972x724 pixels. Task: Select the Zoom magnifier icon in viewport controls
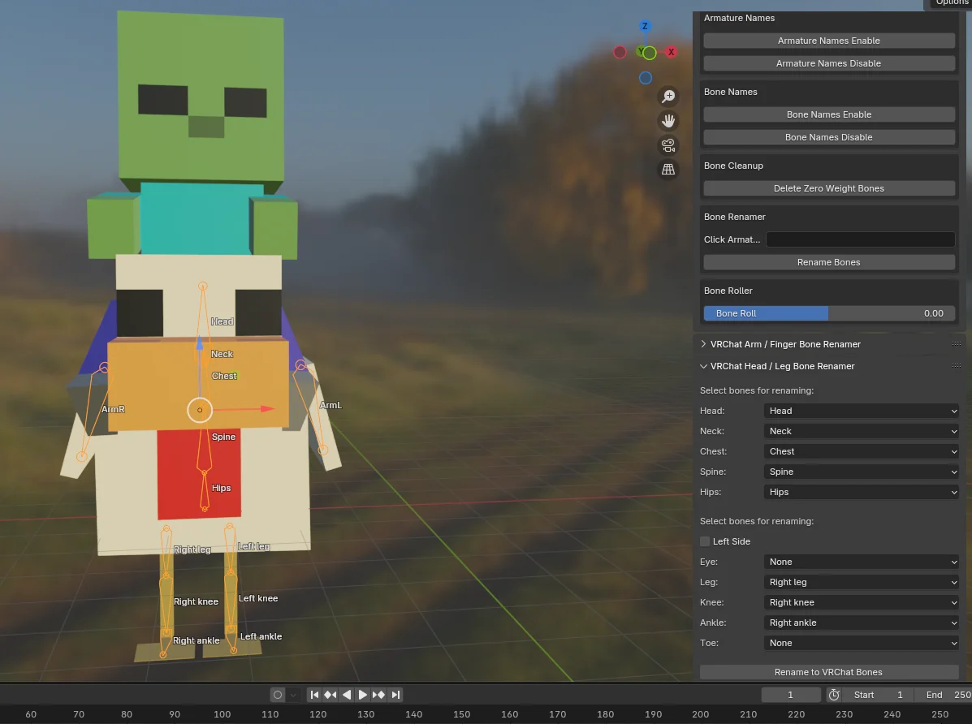tap(667, 97)
